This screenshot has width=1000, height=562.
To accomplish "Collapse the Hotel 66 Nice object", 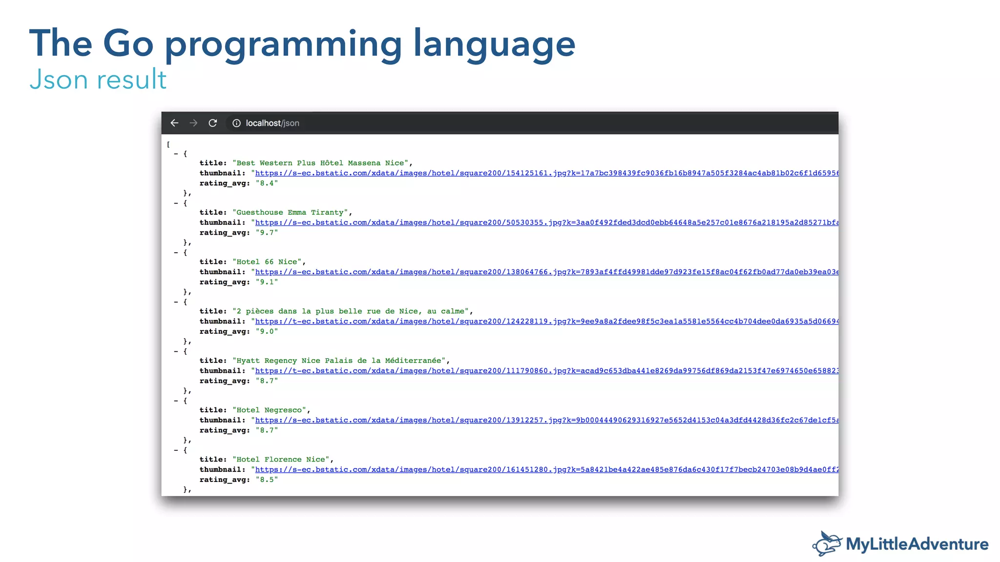I will tap(176, 252).
